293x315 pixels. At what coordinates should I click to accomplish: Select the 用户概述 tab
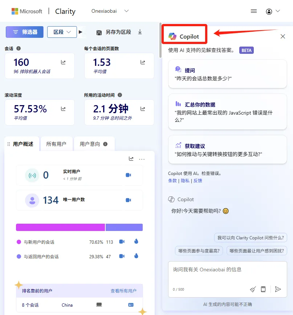tap(22, 144)
